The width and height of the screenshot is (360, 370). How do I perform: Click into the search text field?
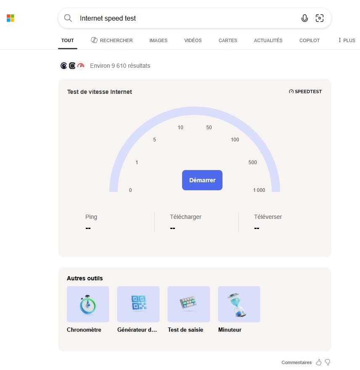click(185, 18)
